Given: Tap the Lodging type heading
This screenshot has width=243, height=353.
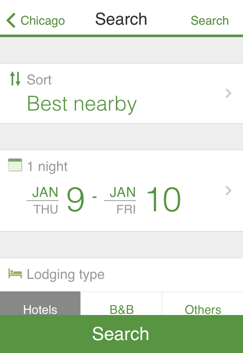Looking at the screenshot, I should point(66,275).
